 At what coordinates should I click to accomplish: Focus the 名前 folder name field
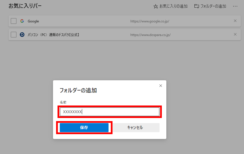(x=110, y=112)
